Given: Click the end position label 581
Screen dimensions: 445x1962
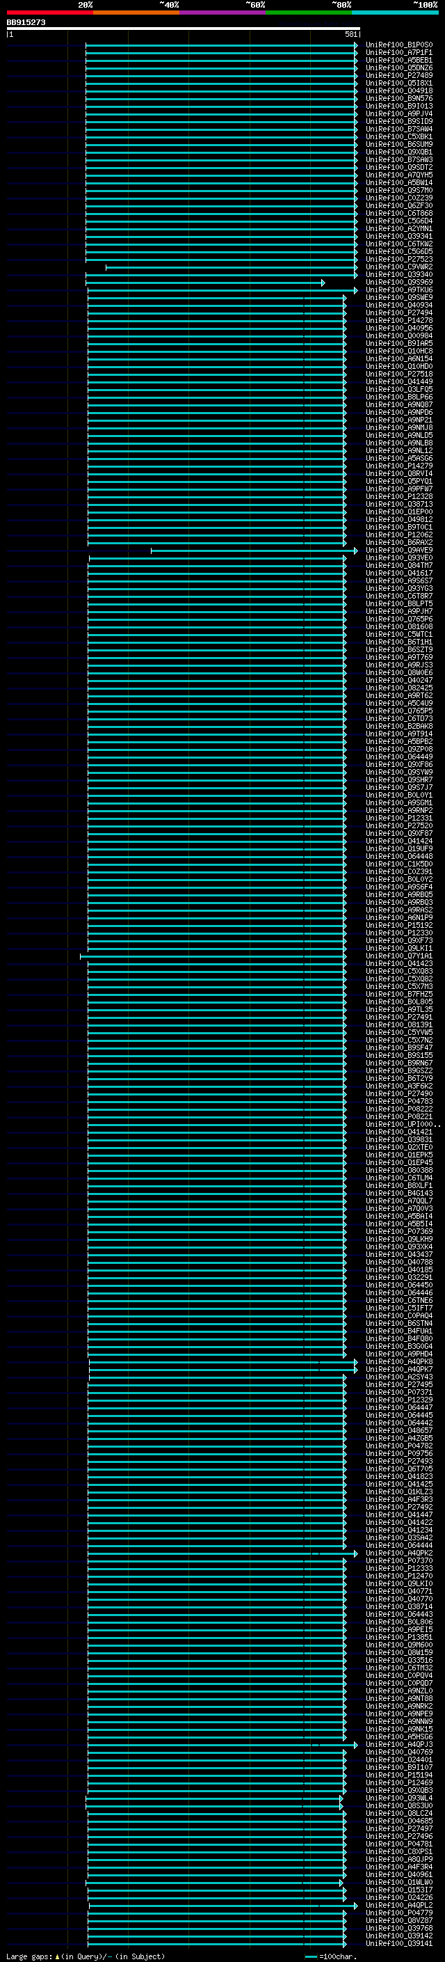Looking at the screenshot, I should pyautogui.click(x=351, y=34).
